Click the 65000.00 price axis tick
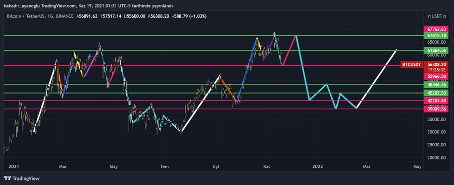Image resolution: width=454 pixels, height=185 pixels. coord(437,42)
